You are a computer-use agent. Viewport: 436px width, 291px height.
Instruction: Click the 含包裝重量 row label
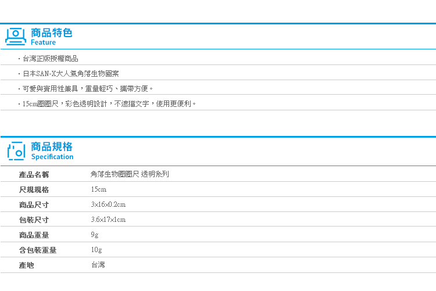click(38, 250)
